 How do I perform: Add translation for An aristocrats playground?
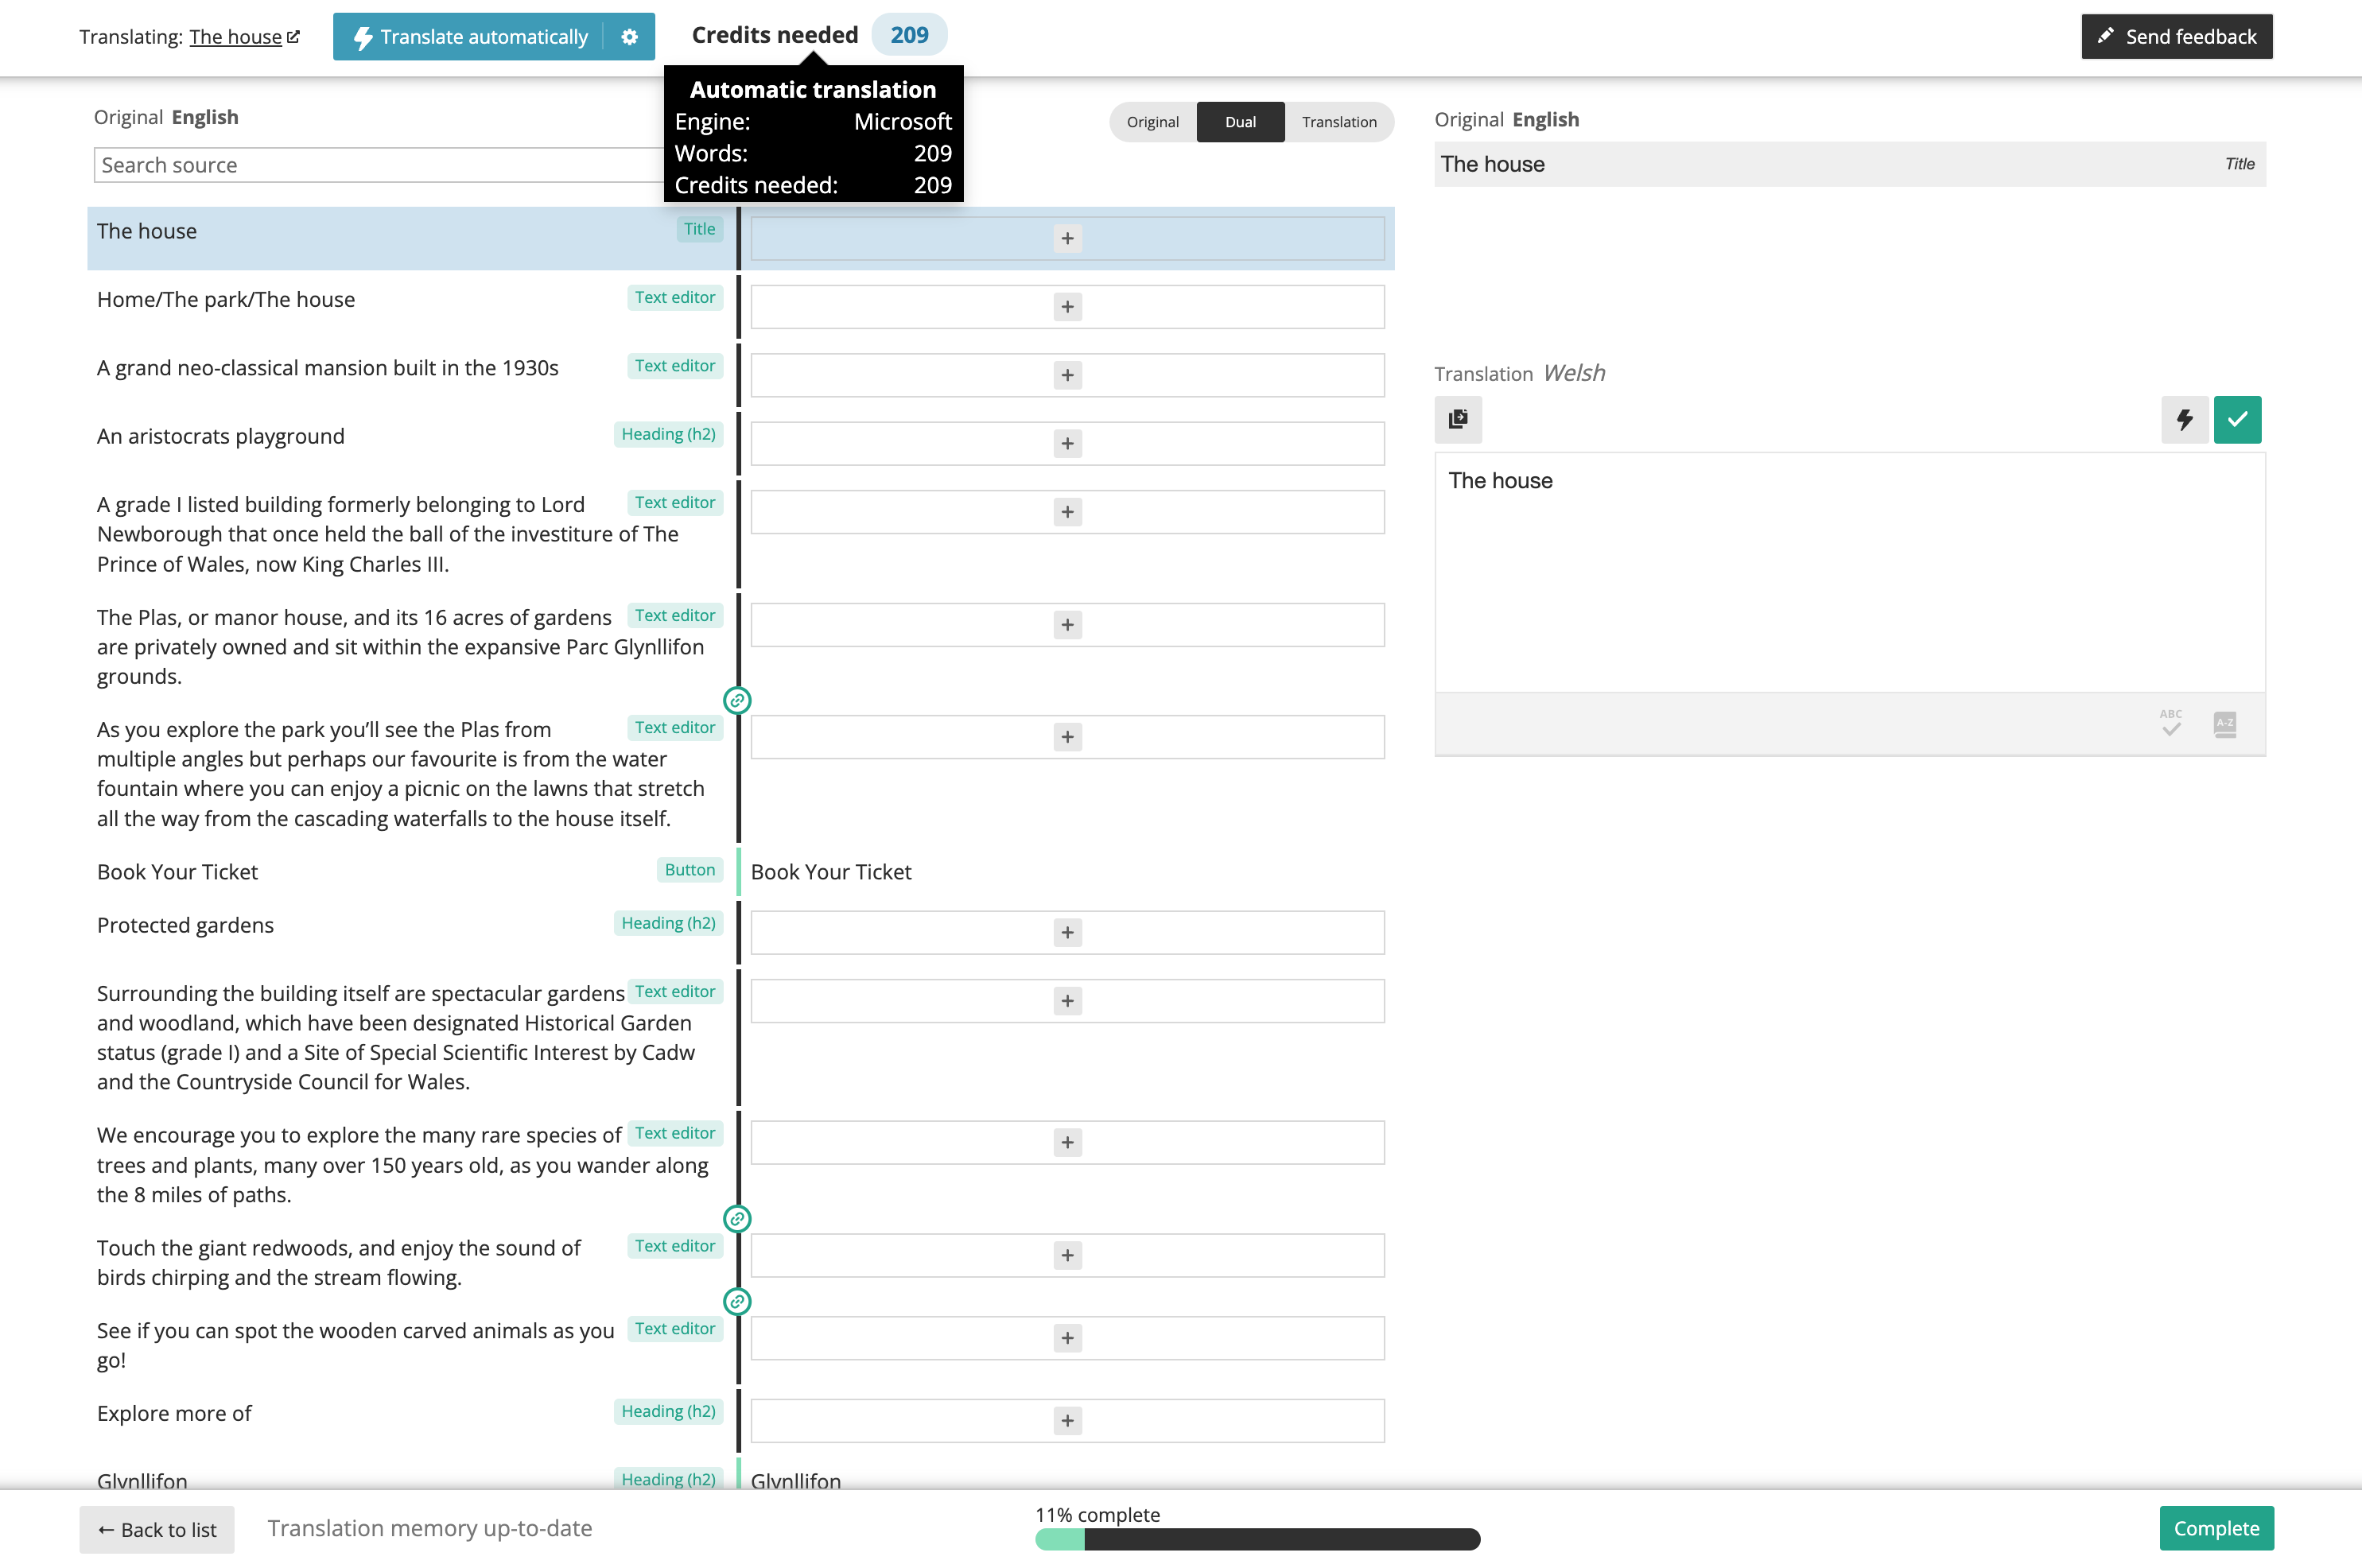pos(1067,444)
